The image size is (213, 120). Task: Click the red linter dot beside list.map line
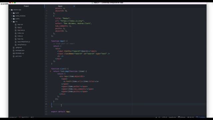(x=50, y=71)
